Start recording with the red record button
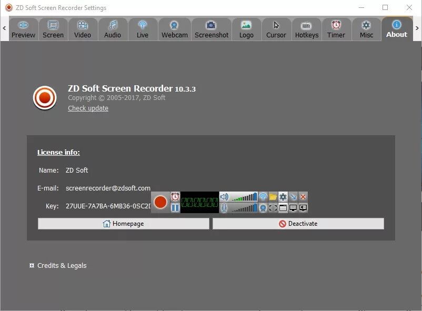This screenshot has height=311, width=422. coord(160,202)
